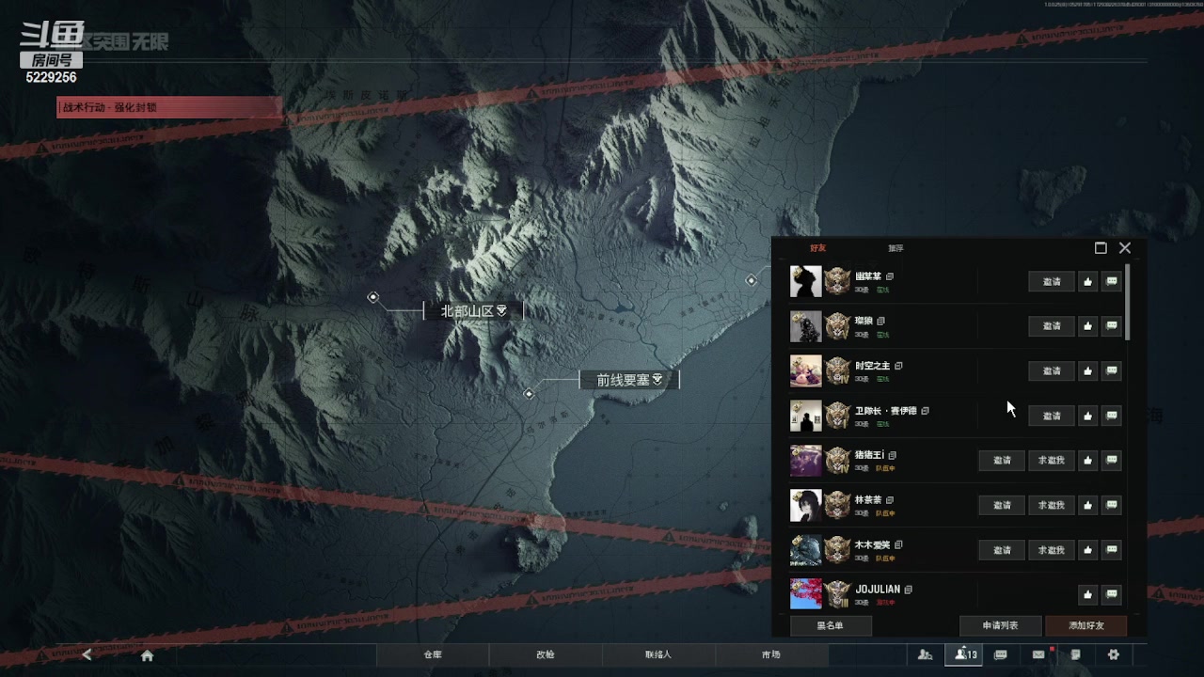
Task: Click the 添加好友 add friend button
Action: [x=1086, y=625]
